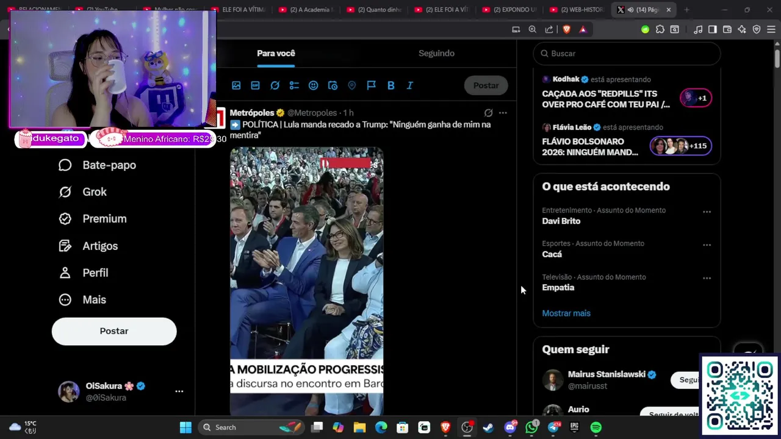Image resolution: width=781 pixels, height=439 pixels.
Task: Click Mostrar mais under trends
Action: (x=566, y=313)
